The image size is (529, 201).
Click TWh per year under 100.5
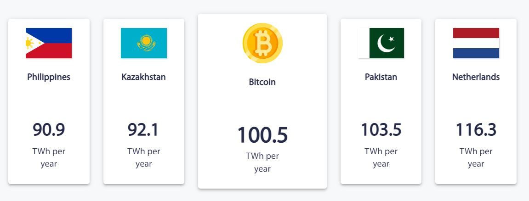(x=262, y=162)
